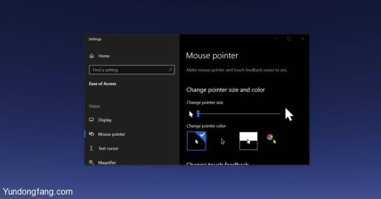Choose the custom color pointer option
Screen dimensions: 381x199
coord(272,139)
